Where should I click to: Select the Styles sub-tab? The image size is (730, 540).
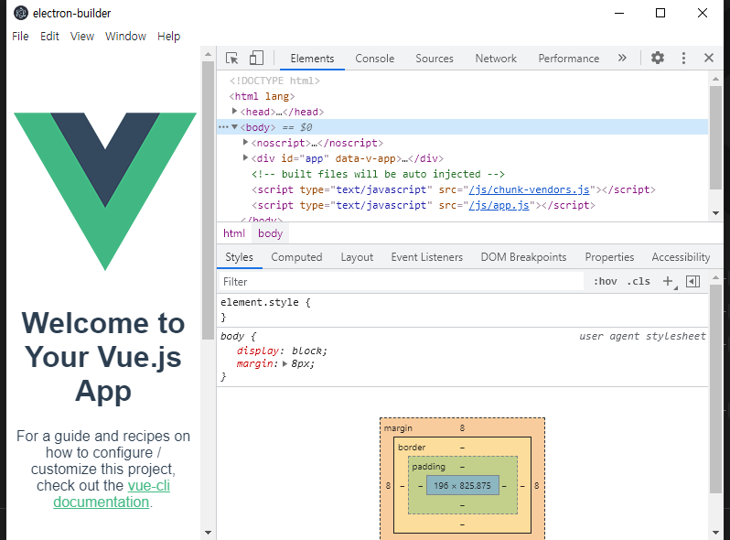[x=240, y=257]
